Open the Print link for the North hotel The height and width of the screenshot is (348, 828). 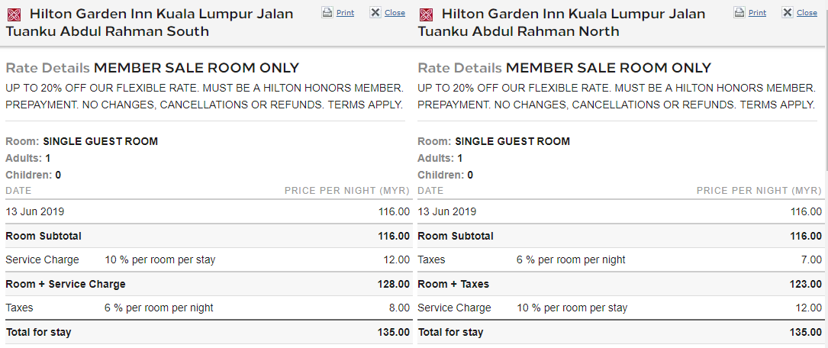[x=757, y=13]
